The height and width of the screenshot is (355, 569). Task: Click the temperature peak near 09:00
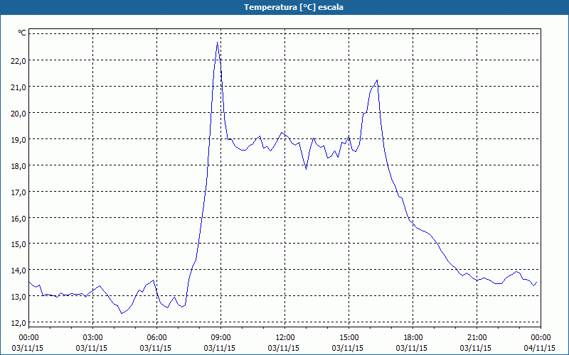[217, 43]
